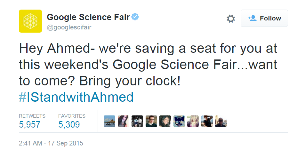
Task: Click second avatar of dark-haired woman
Action: (123, 121)
